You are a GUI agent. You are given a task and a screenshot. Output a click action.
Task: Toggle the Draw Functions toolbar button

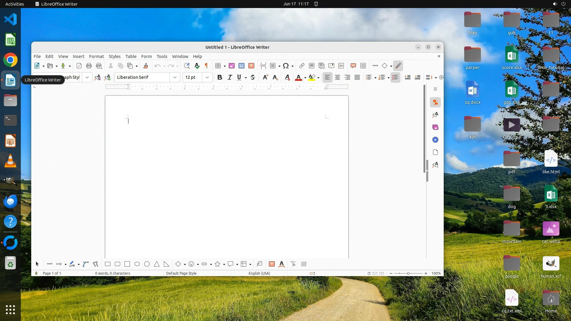tap(398, 66)
